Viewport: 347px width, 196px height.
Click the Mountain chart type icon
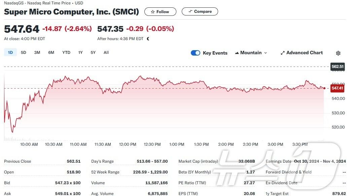237,53
